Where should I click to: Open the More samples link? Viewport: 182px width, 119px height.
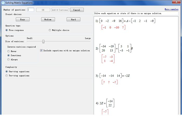point(171,9)
